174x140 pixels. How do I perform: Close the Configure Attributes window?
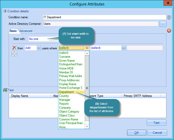click(168, 3)
